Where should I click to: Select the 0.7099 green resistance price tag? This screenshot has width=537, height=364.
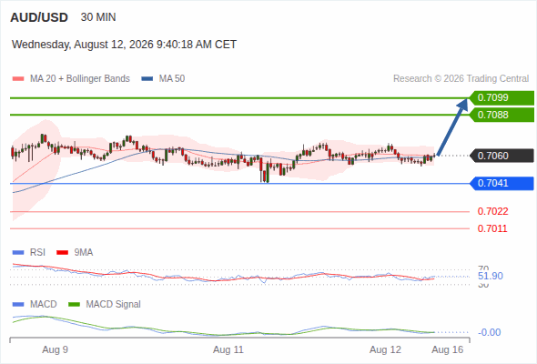coord(502,98)
